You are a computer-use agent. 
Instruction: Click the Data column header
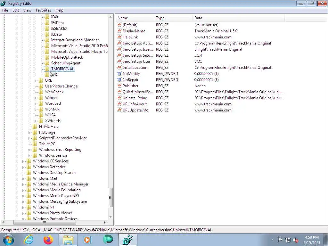tap(238, 18)
